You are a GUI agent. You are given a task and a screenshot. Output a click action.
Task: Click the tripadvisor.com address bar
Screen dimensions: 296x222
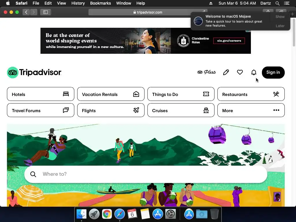click(x=148, y=12)
